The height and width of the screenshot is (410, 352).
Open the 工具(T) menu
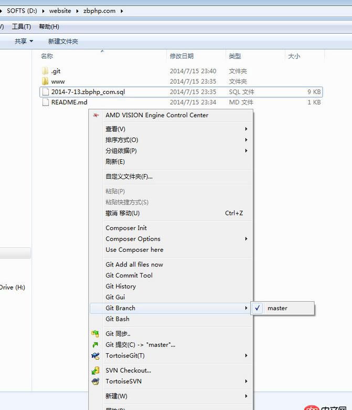(x=21, y=26)
